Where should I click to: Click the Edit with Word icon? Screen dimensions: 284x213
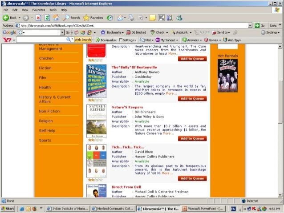tap(140, 18)
